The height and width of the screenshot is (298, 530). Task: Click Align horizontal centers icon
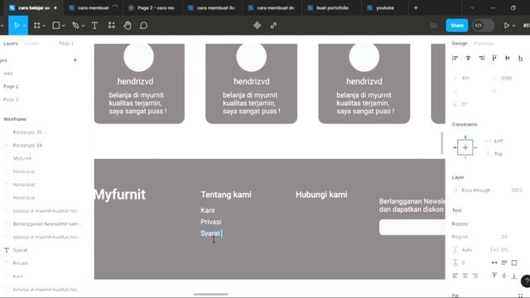tap(468, 58)
